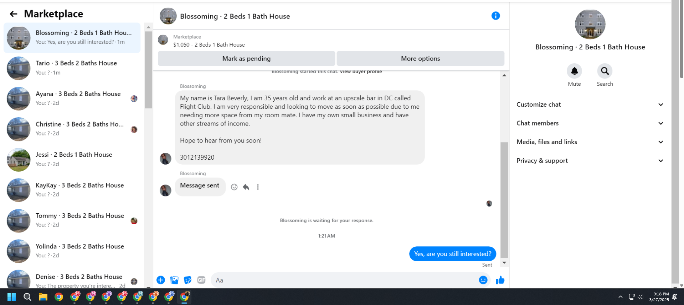Viewport: 684px width, 305px height.
Task: Send a thumbs up like
Action: pos(500,280)
